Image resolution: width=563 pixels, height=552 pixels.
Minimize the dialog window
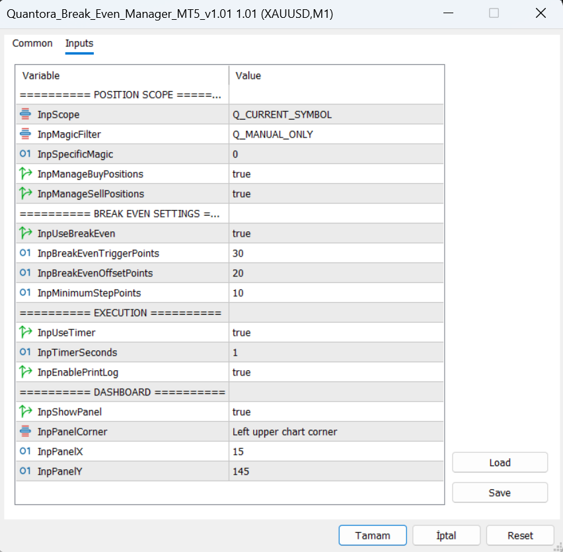click(x=448, y=13)
